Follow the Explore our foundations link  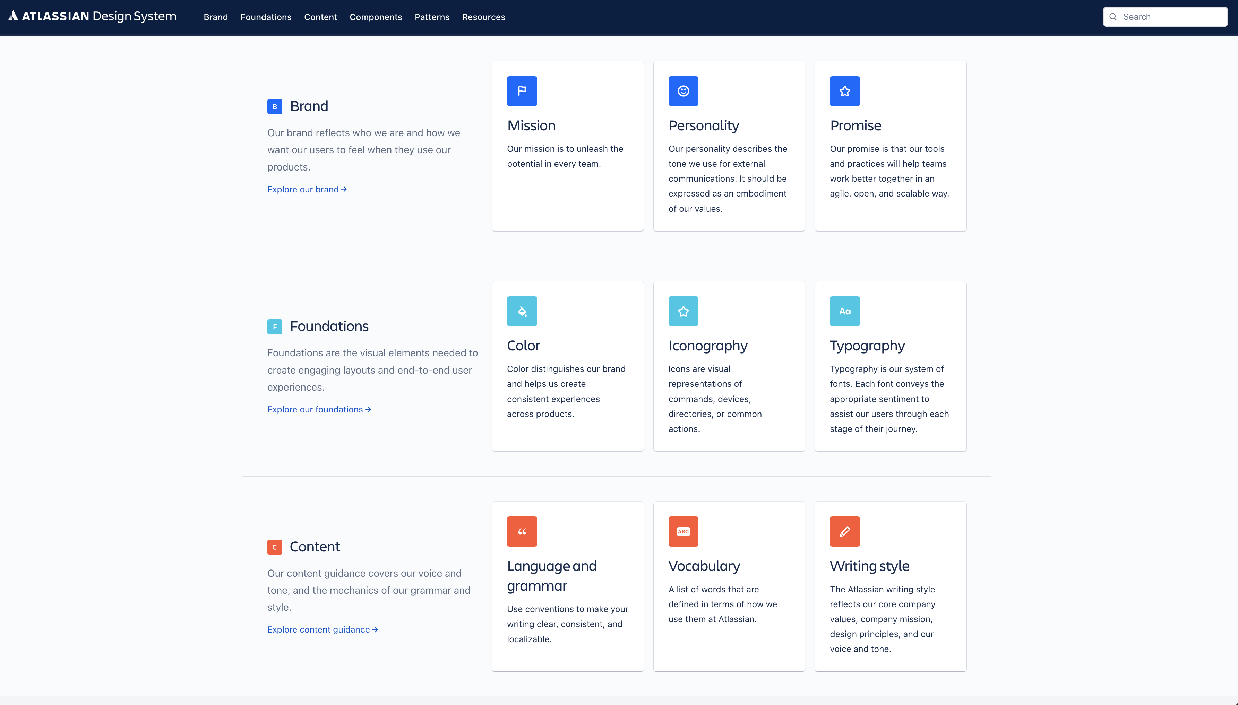(x=319, y=410)
